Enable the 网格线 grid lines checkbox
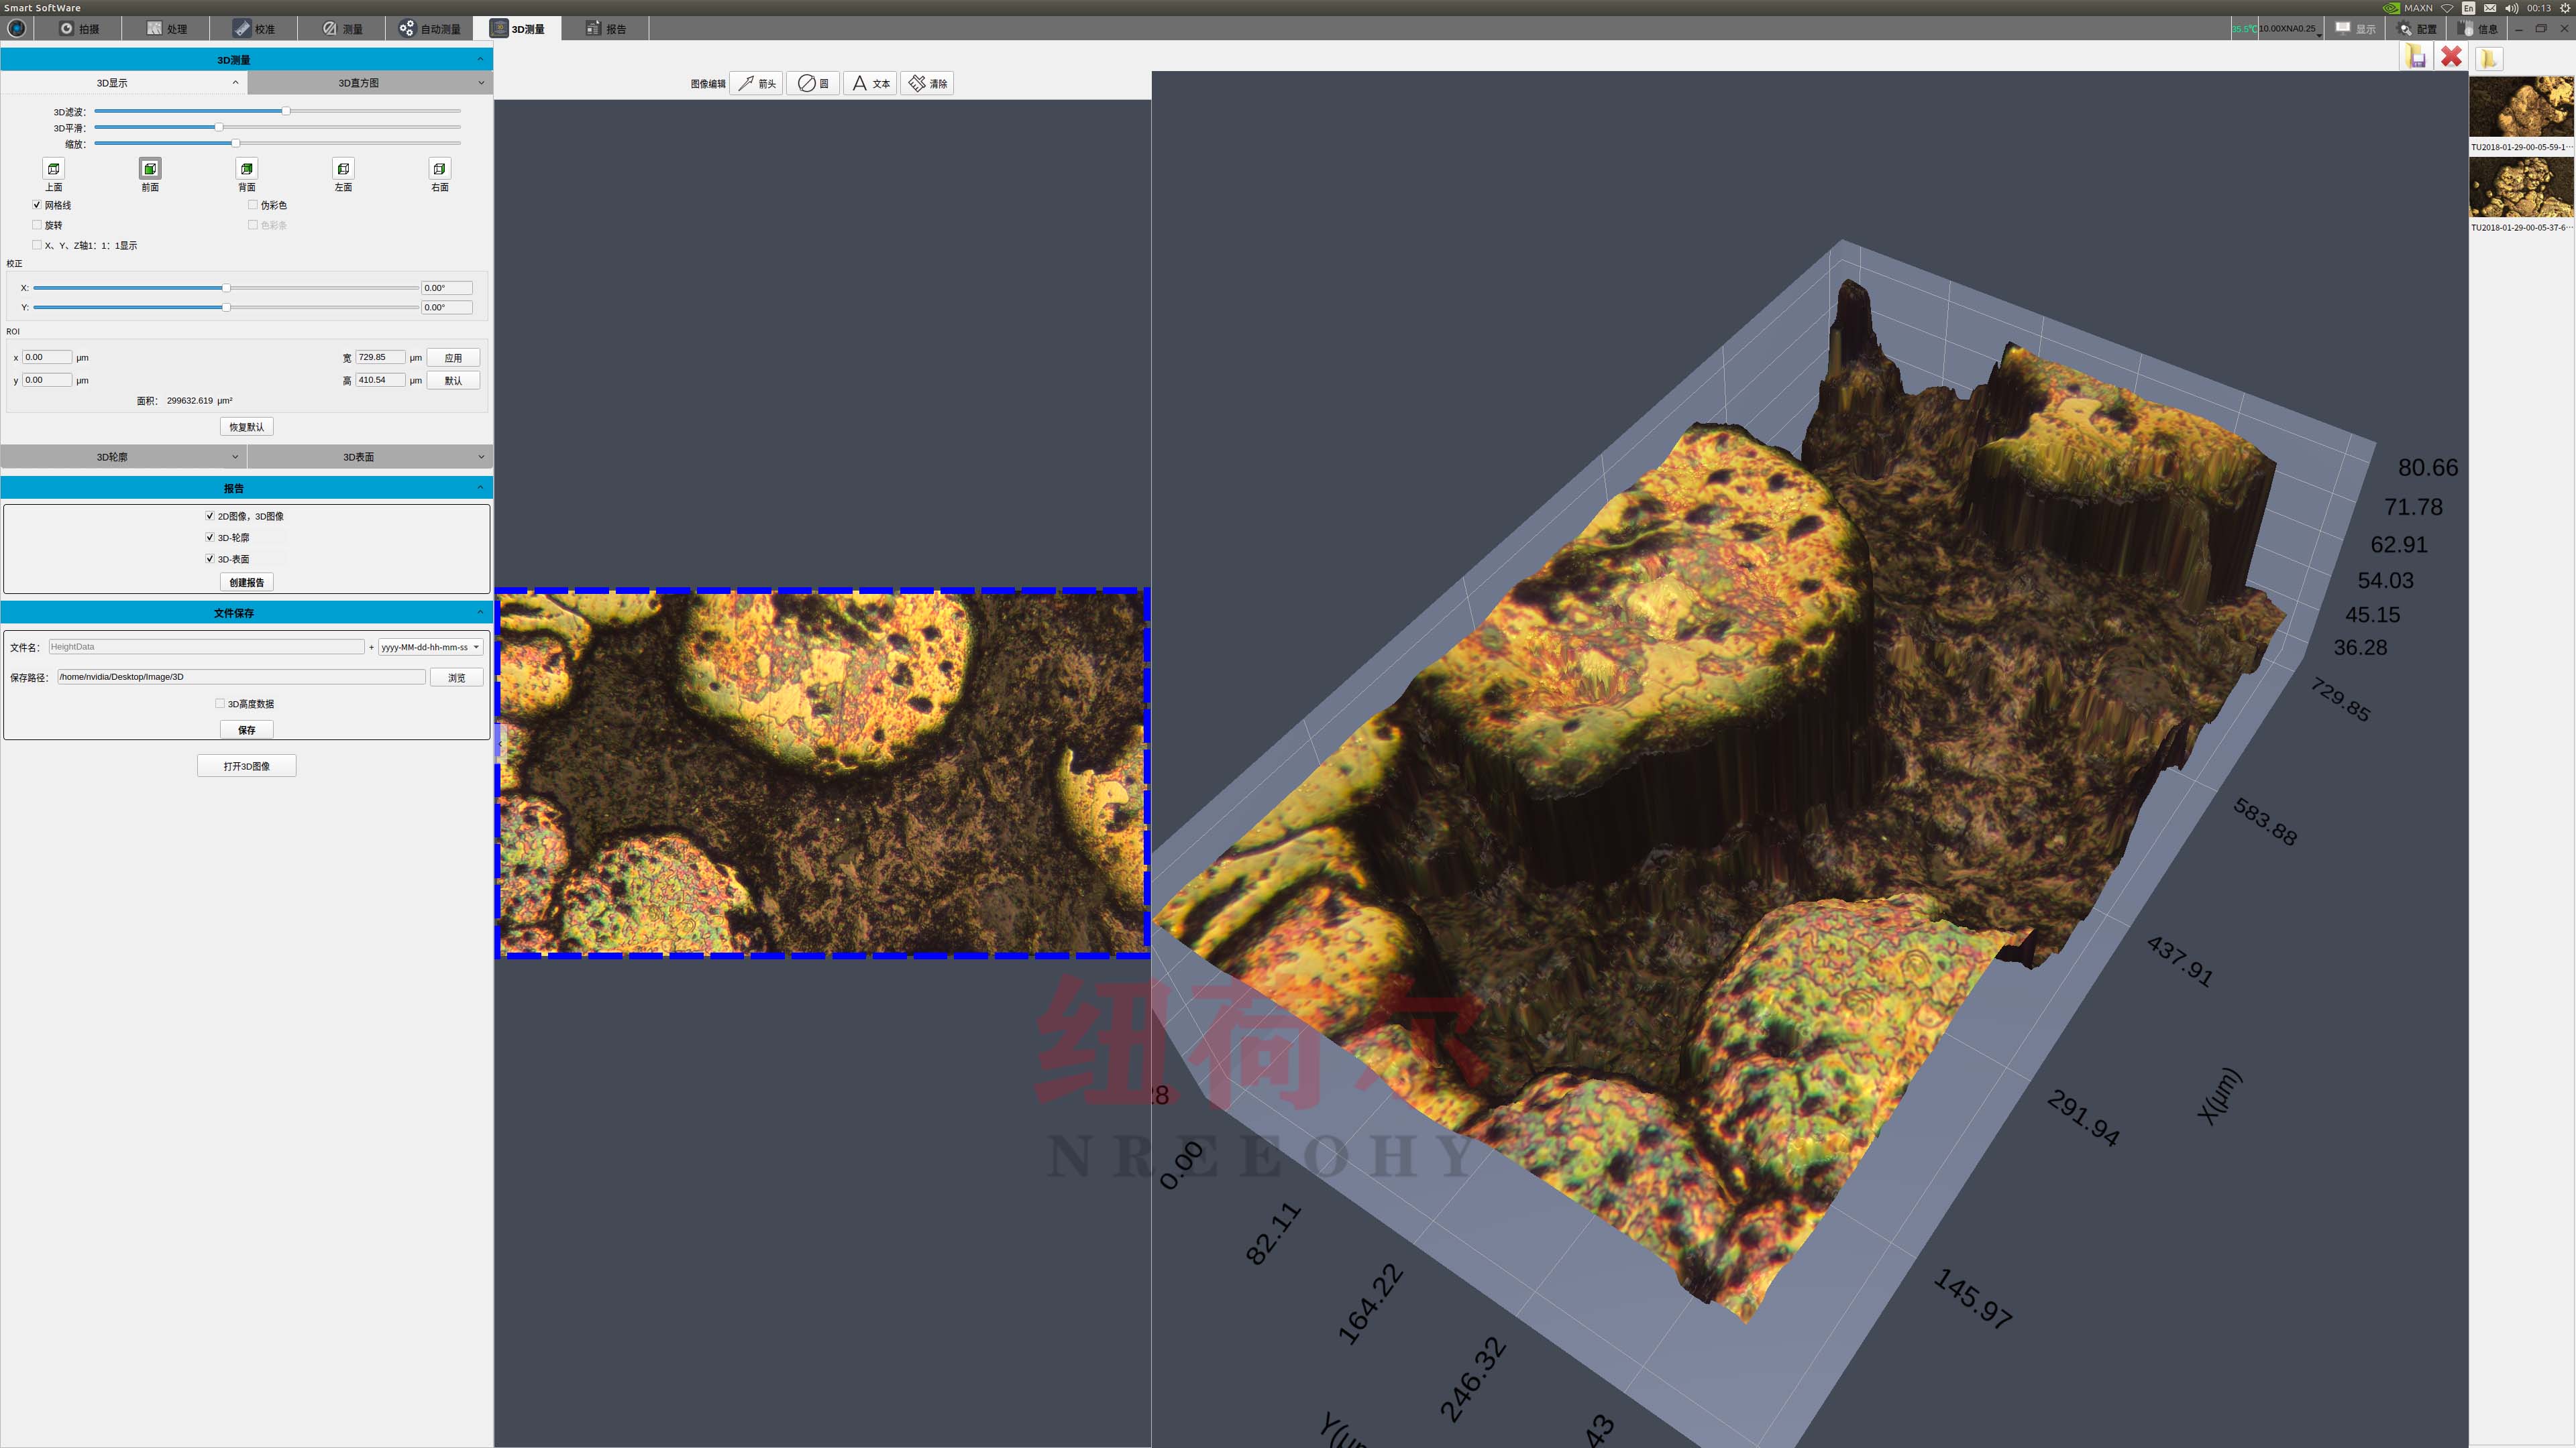The image size is (2576, 1448). 37,205
